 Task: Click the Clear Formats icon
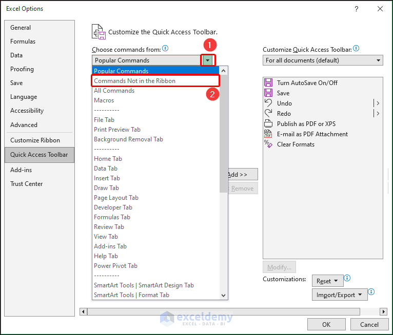pyautogui.click(x=268, y=144)
